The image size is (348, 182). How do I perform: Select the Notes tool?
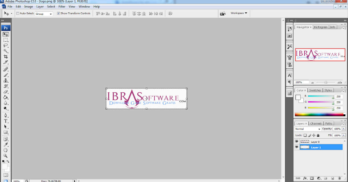tap(6, 139)
